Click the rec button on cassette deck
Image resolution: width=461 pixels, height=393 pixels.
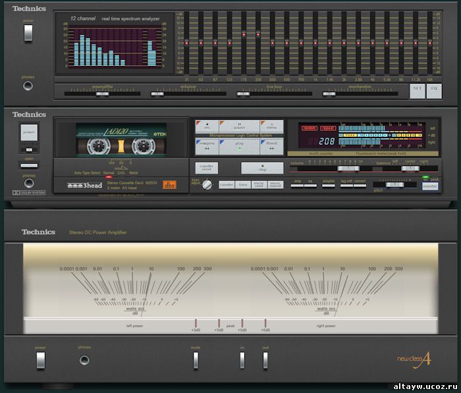click(207, 126)
